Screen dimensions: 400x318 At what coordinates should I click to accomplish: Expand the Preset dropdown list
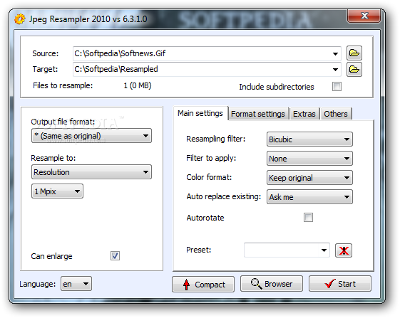(324, 250)
